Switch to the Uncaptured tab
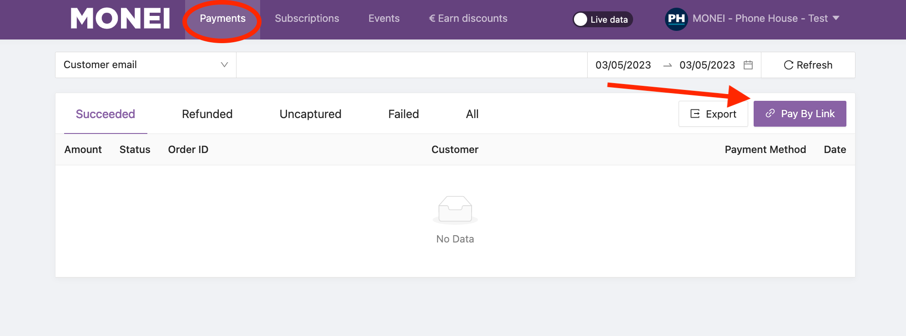Screen dimensions: 906x336 click(311, 114)
